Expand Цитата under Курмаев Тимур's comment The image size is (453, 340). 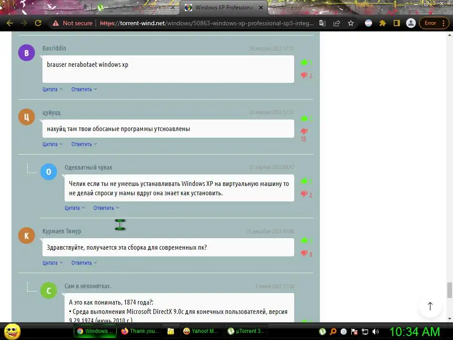point(53,263)
